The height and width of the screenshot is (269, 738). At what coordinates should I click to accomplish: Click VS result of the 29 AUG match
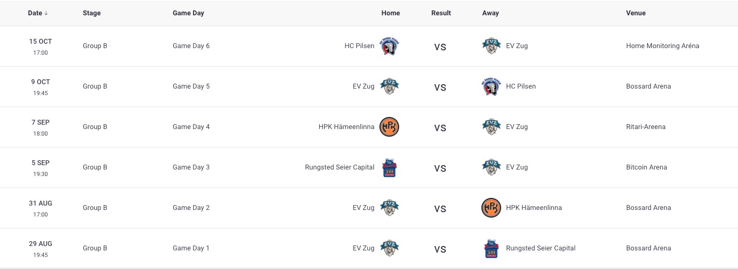tap(440, 249)
